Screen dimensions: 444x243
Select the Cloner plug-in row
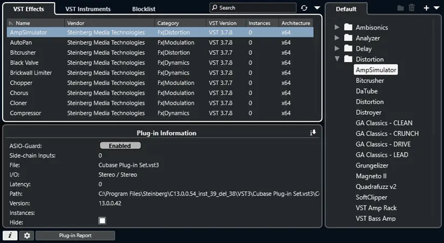[160, 103]
